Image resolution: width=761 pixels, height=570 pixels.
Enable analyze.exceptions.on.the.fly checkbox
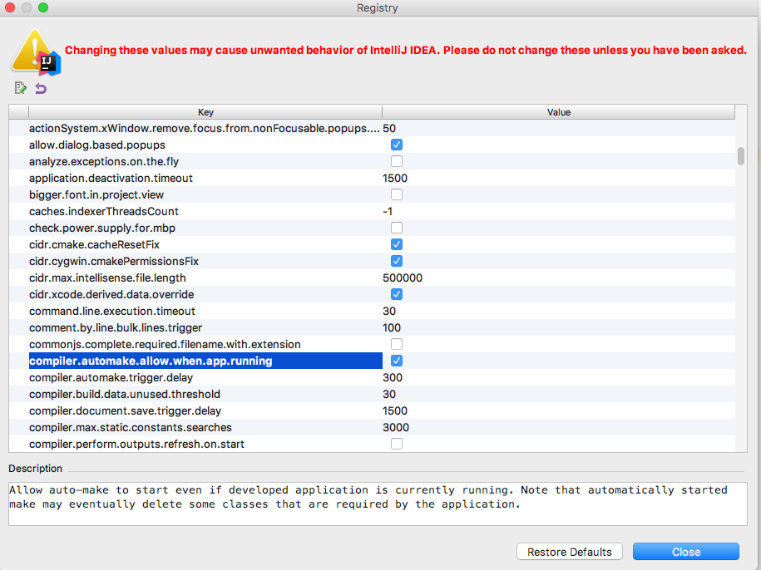(x=397, y=161)
